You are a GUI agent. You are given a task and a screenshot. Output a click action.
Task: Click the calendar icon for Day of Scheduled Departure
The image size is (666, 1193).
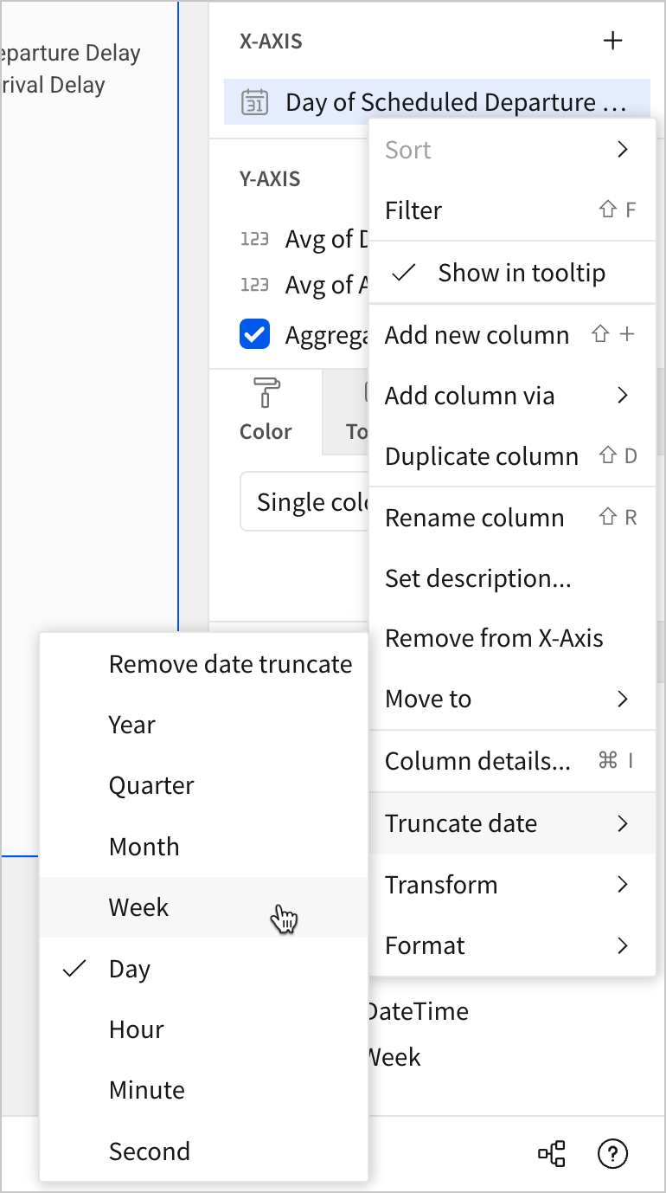[x=254, y=102]
